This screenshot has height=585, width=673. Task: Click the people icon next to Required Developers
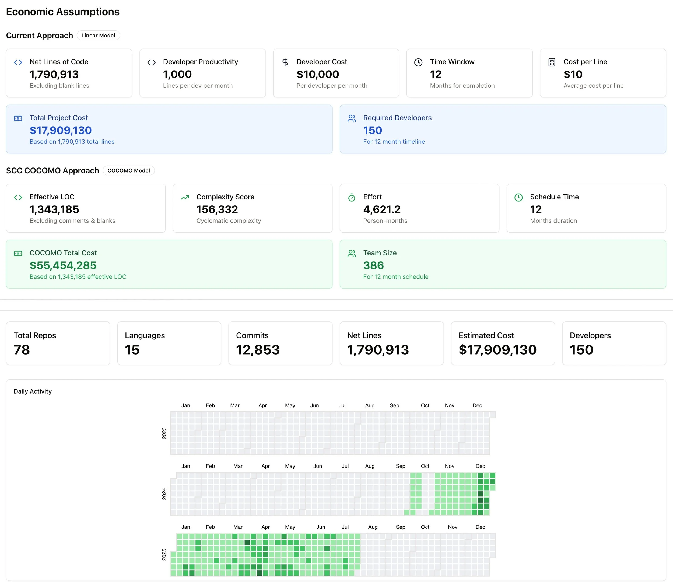[352, 118]
